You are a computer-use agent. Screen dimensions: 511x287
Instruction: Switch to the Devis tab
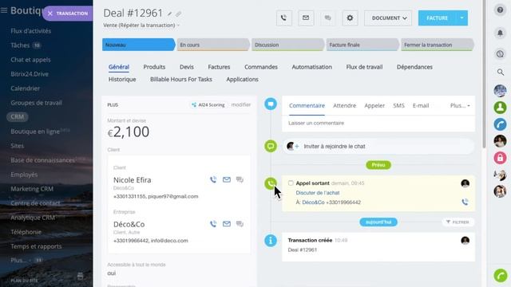tap(186, 67)
